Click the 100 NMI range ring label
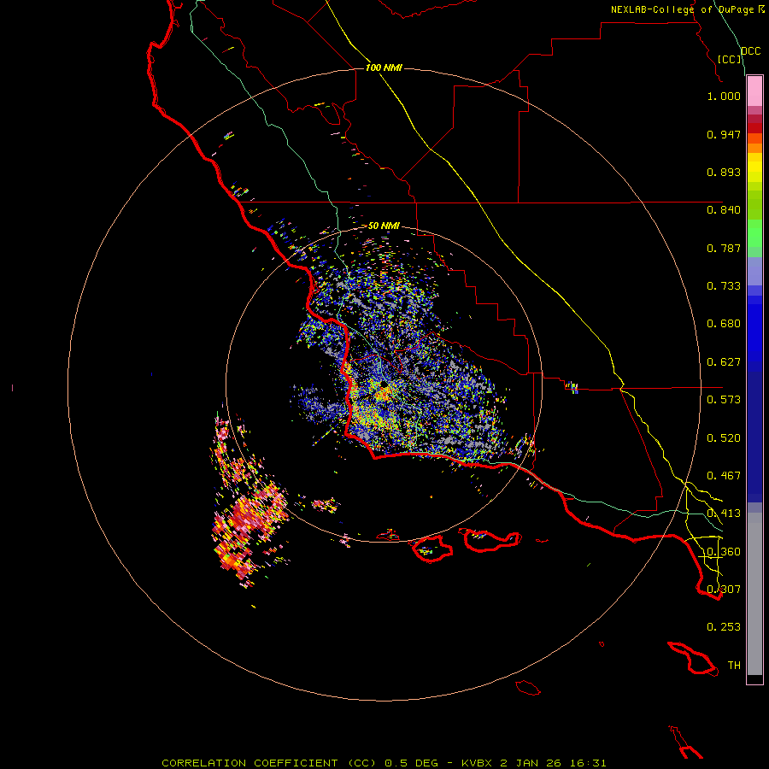 (x=384, y=68)
